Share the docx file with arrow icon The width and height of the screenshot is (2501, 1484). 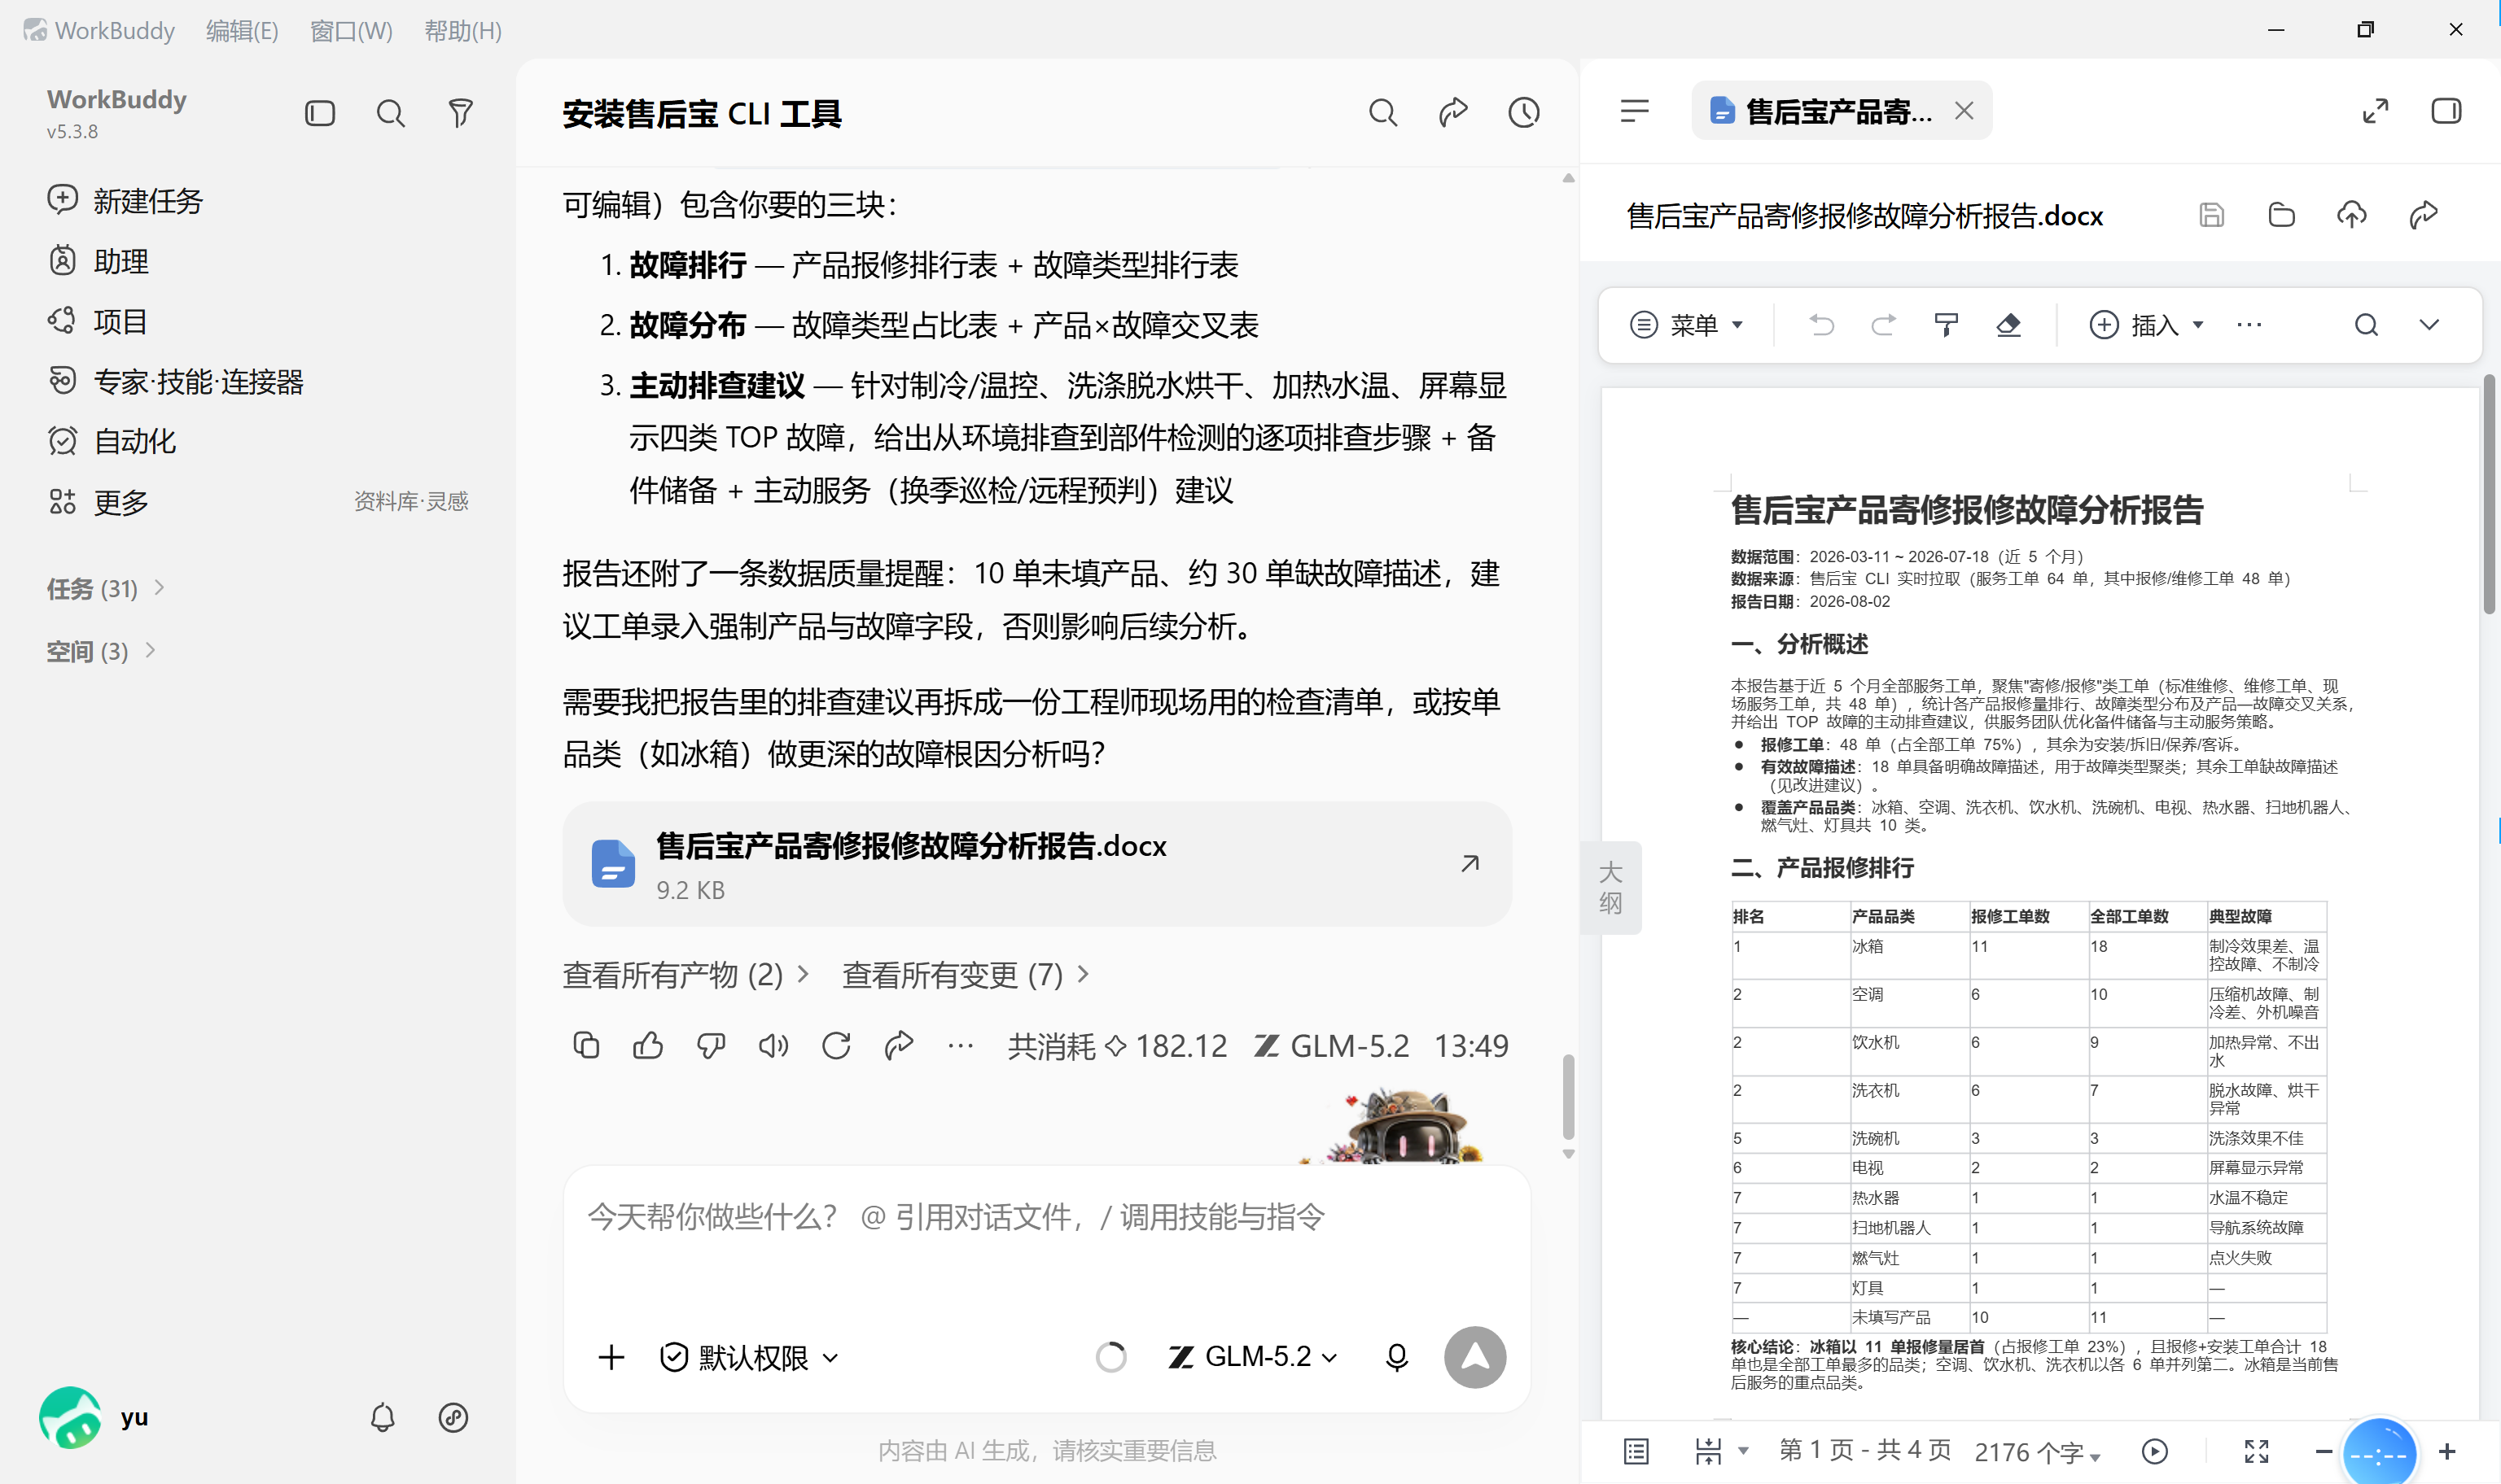pyautogui.click(x=2422, y=215)
